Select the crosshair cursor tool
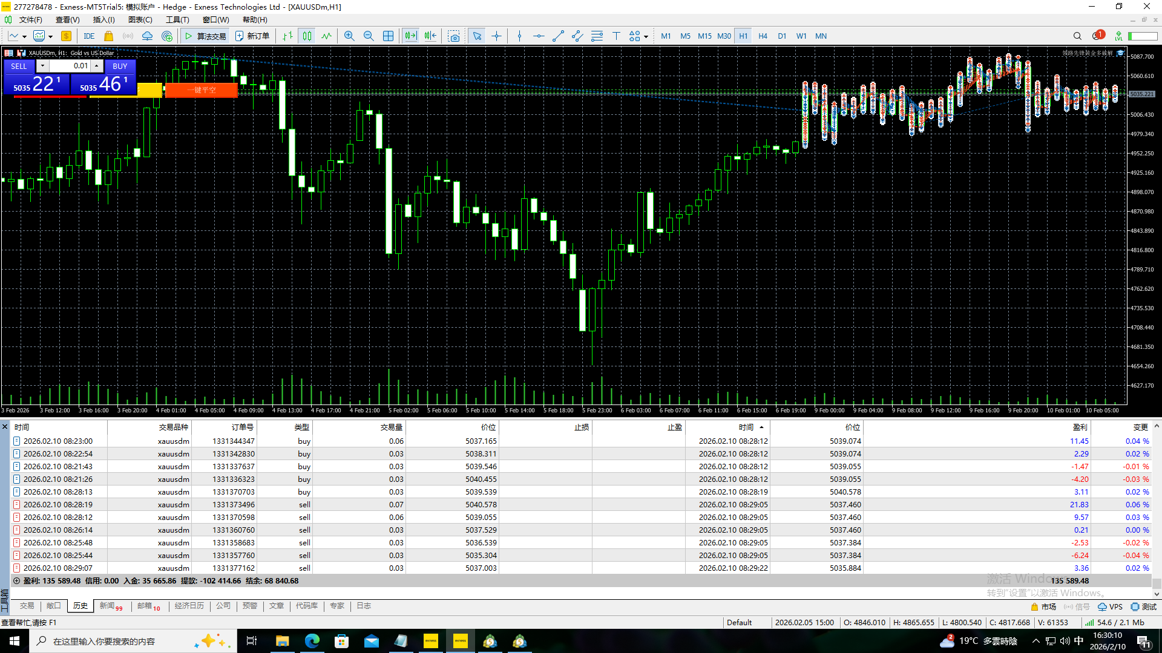 (x=497, y=36)
